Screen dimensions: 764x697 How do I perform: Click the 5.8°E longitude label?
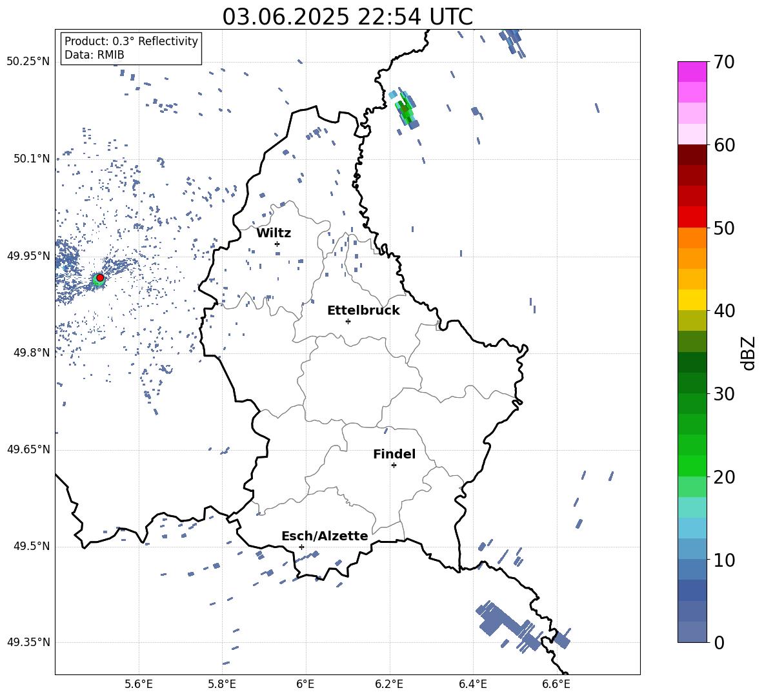(222, 684)
